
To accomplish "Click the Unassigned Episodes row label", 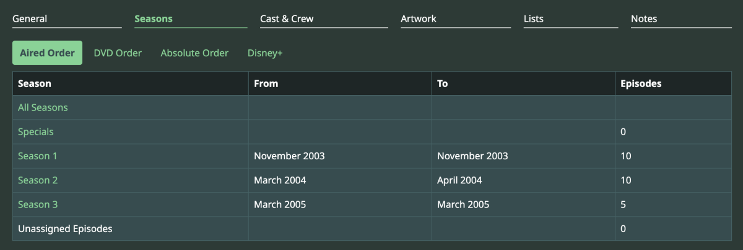I will 65,228.
